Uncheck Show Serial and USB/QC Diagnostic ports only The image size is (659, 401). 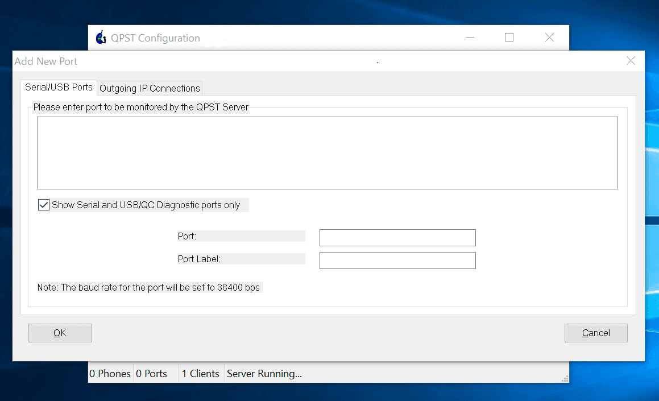(44, 205)
